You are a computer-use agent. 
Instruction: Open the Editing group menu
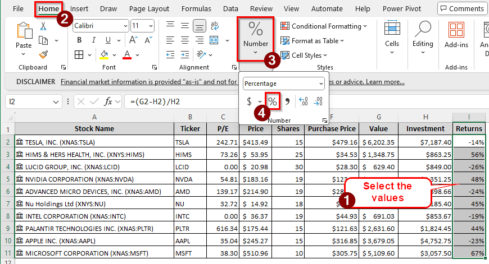(423, 38)
